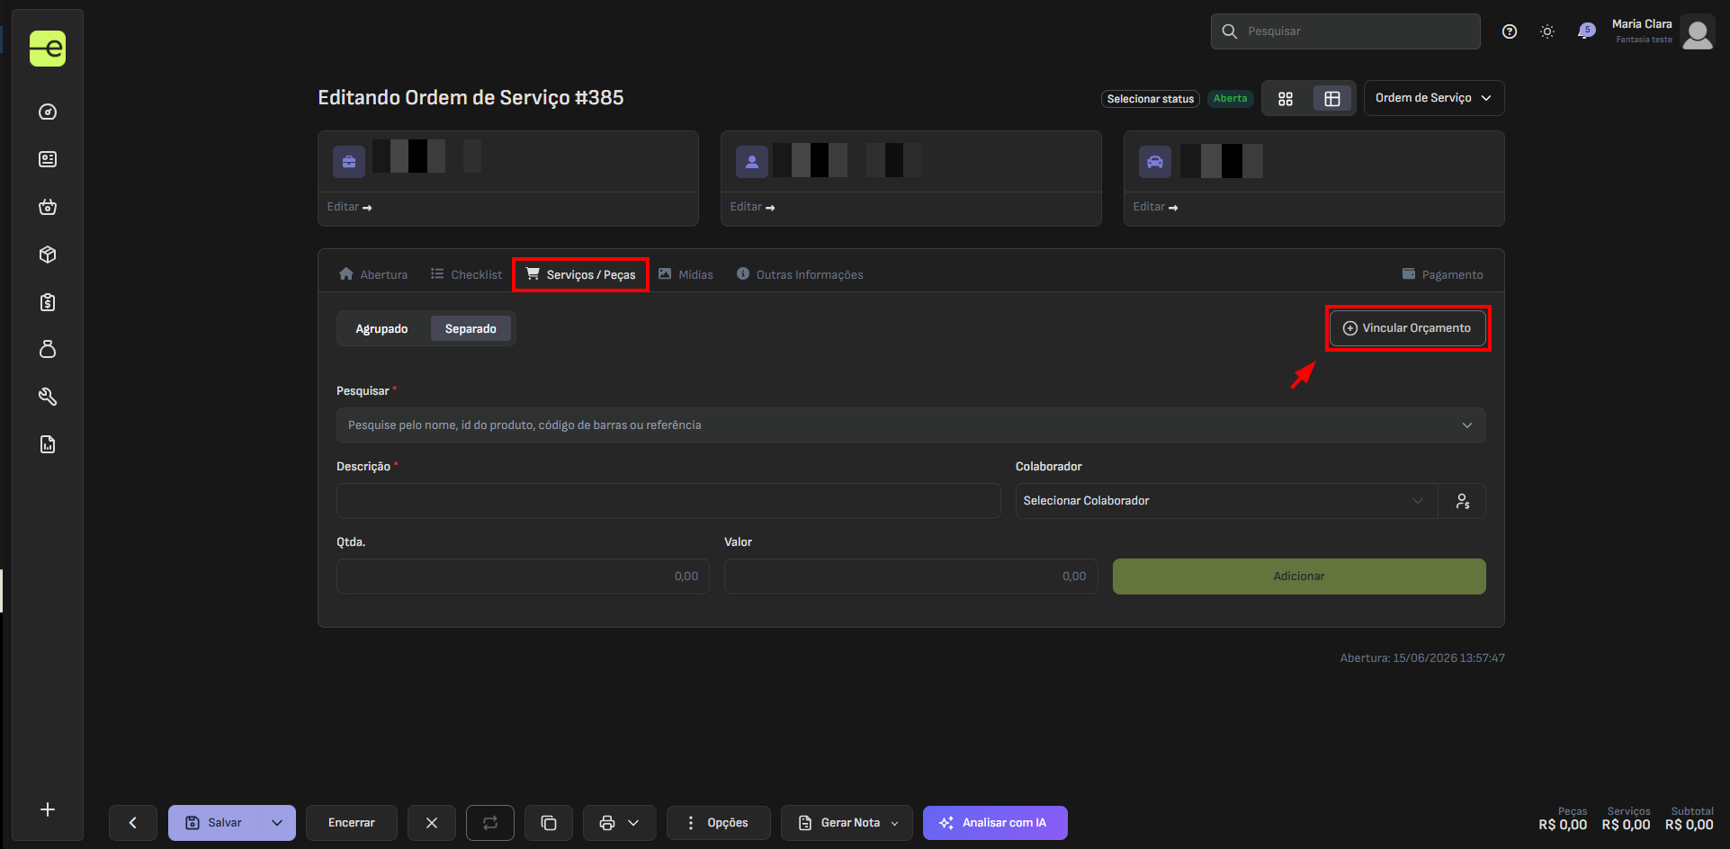Open the Gerar Nota dropdown
Viewport: 1730px width, 849px height.
847,823
